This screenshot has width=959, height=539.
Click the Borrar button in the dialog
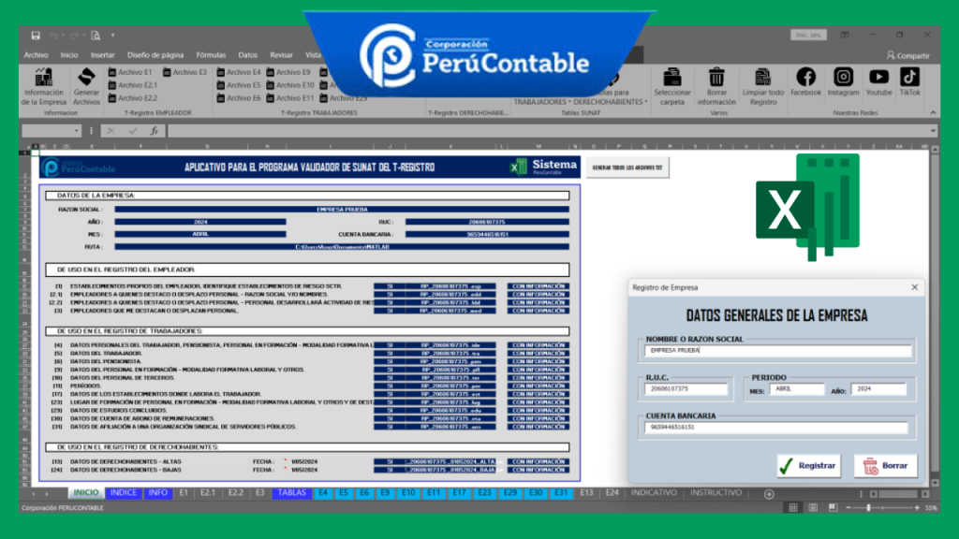[886, 466]
